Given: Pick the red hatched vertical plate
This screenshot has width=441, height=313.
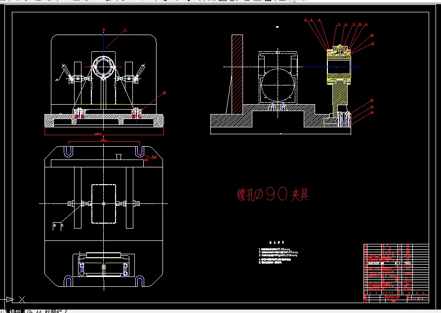Looking at the screenshot, I should [237, 74].
